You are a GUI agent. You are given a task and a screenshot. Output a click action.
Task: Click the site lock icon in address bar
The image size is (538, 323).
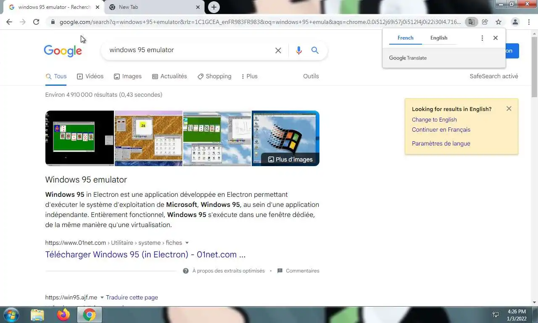(x=52, y=22)
